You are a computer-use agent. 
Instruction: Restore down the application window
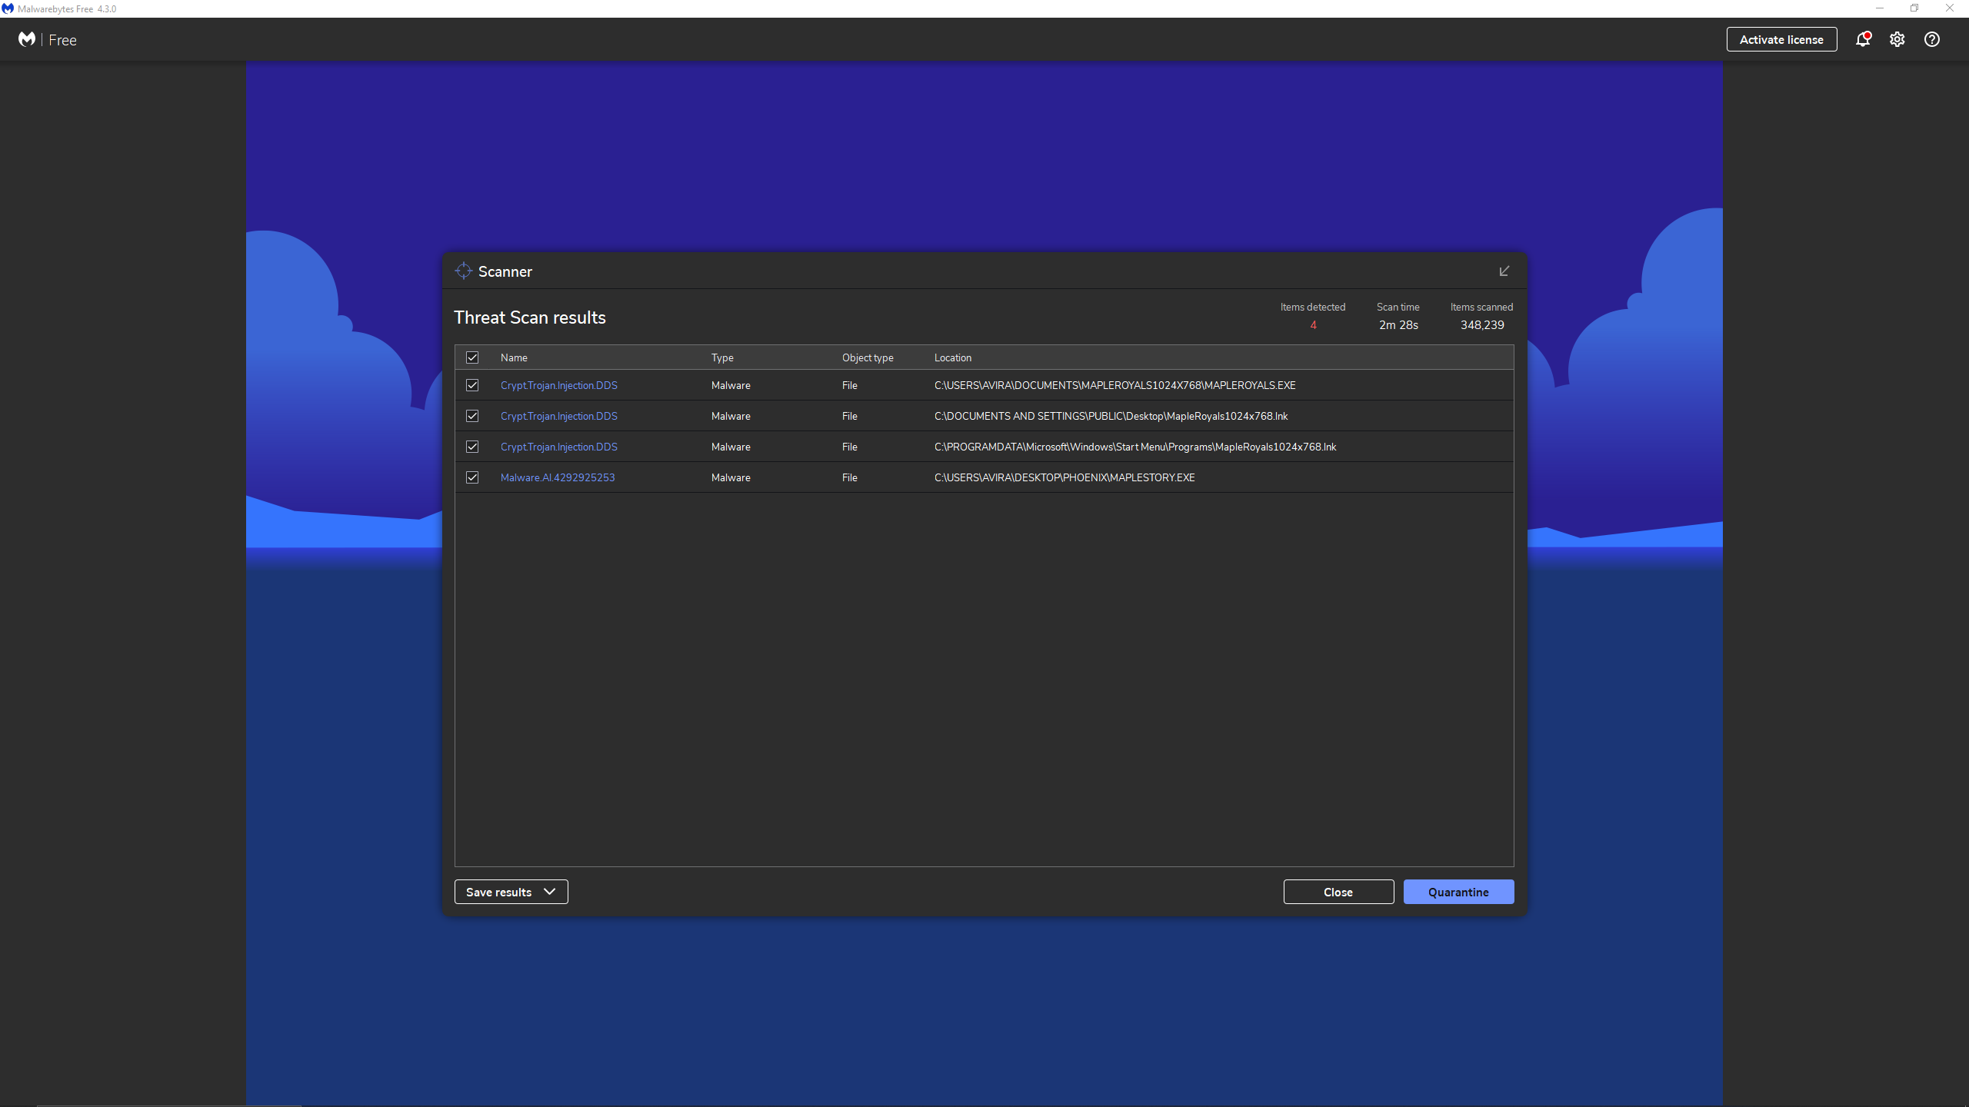tap(1914, 8)
